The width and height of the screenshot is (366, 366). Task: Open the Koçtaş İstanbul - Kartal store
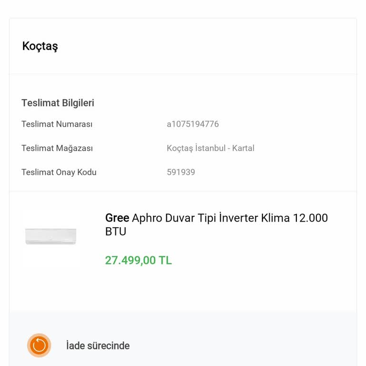[x=210, y=148]
